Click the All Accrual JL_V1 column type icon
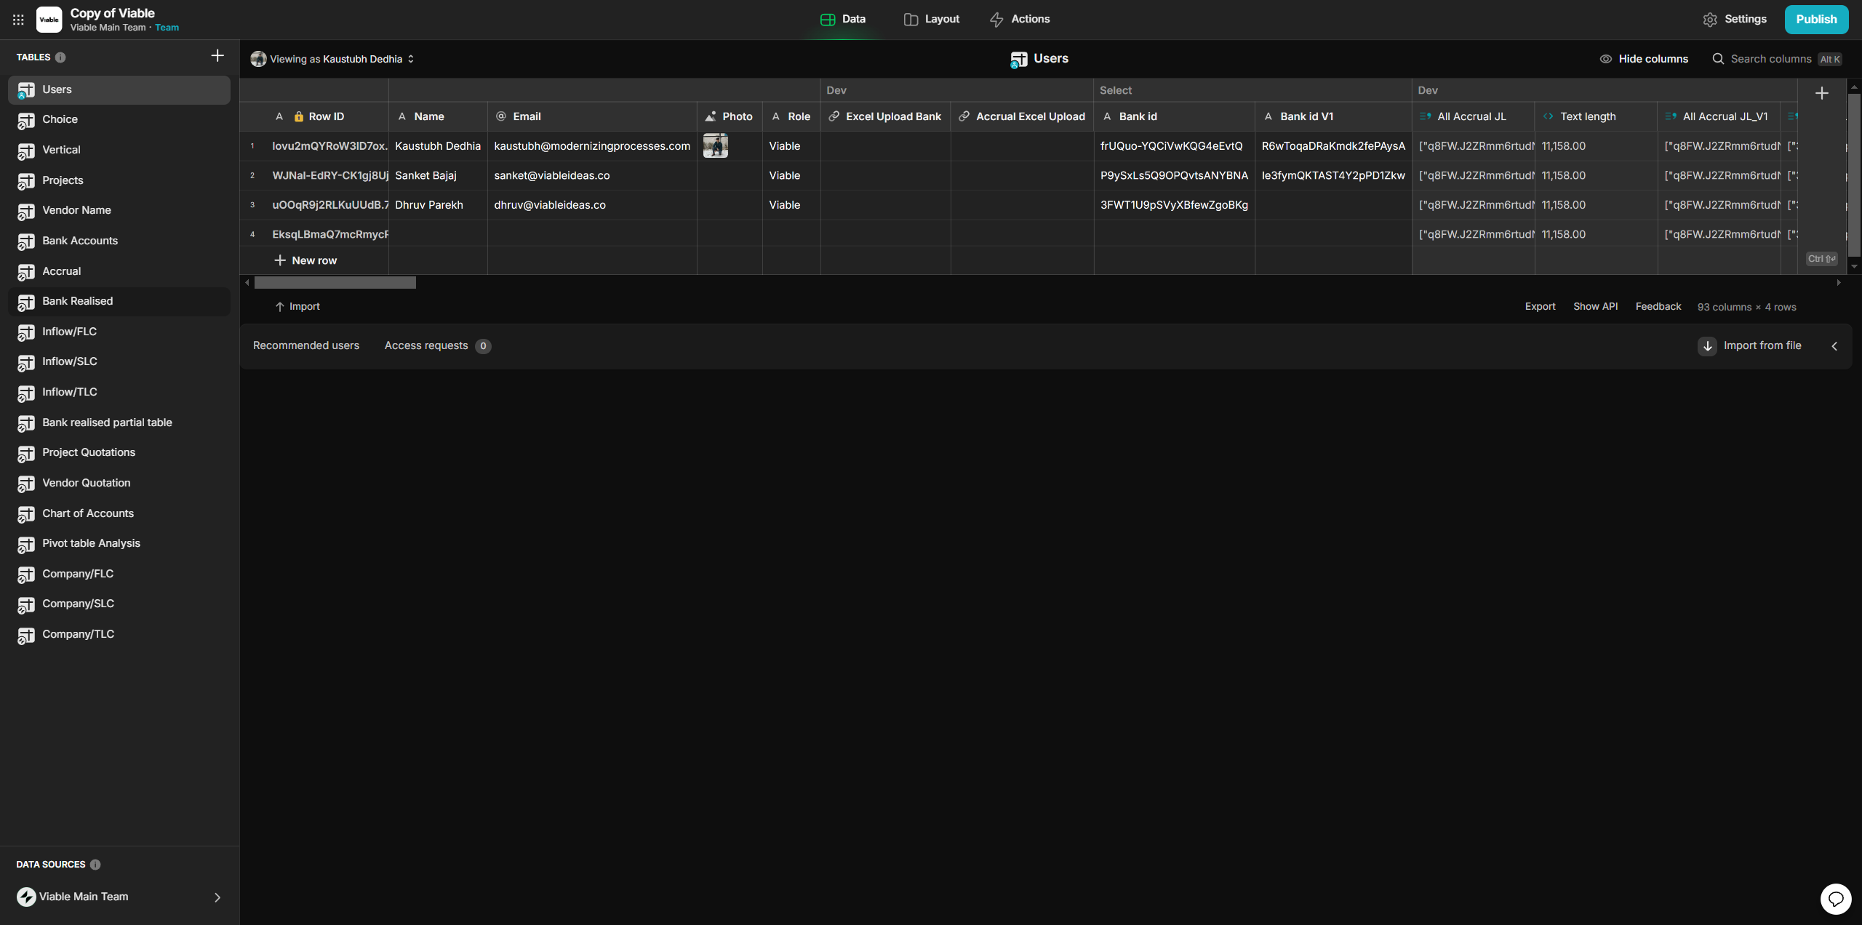 click(1671, 116)
